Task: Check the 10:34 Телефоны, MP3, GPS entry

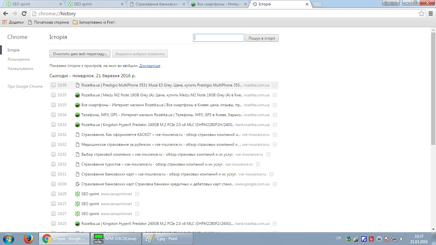Action: click(x=53, y=115)
